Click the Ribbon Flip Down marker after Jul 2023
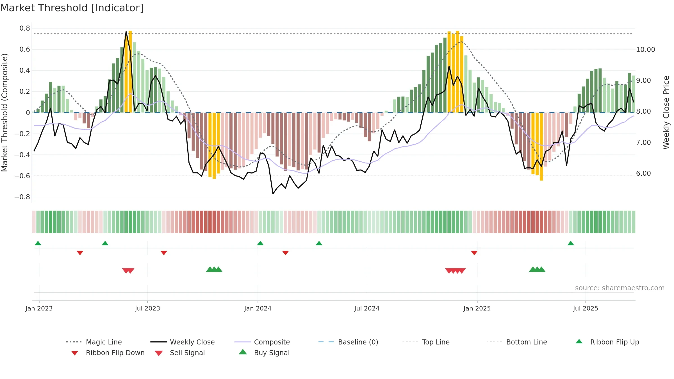The image size is (674, 379). (164, 253)
